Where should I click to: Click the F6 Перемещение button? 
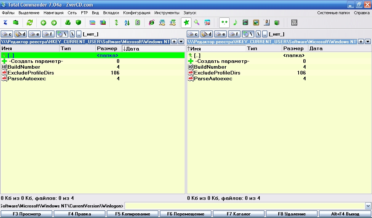click(186, 214)
